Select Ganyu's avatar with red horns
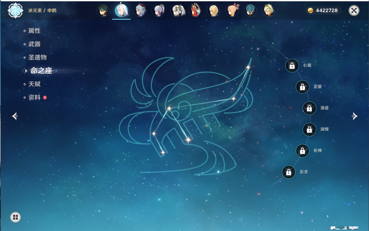The height and width of the screenshot is (231, 369). (140, 10)
